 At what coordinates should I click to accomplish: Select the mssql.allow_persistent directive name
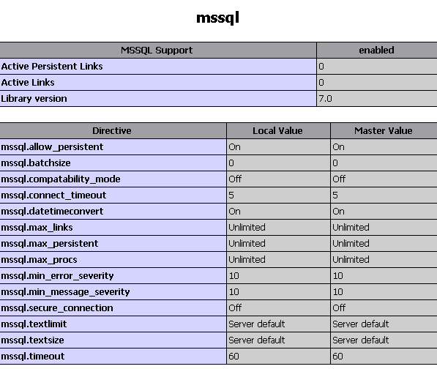[x=52, y=147]
